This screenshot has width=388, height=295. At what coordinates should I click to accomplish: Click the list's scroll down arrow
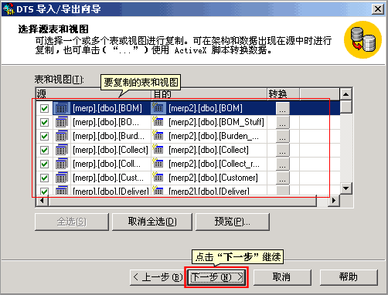pyautogui.click(x=346, y=188)
